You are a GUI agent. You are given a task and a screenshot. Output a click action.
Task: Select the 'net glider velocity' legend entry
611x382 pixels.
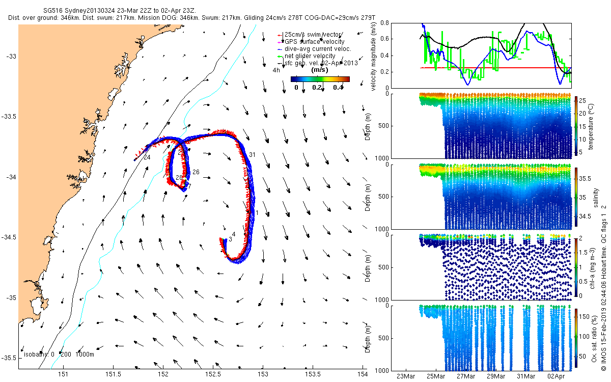pos(306,56)
